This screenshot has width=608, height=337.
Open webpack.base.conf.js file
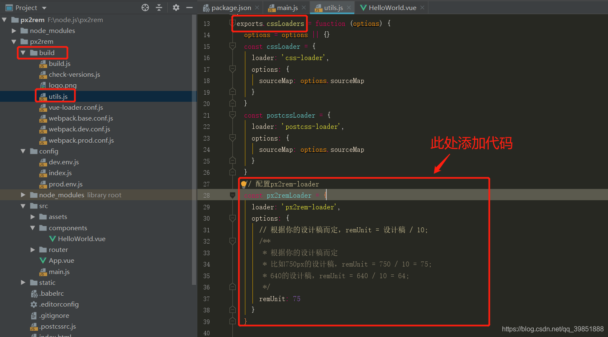[x=81, y=118]
